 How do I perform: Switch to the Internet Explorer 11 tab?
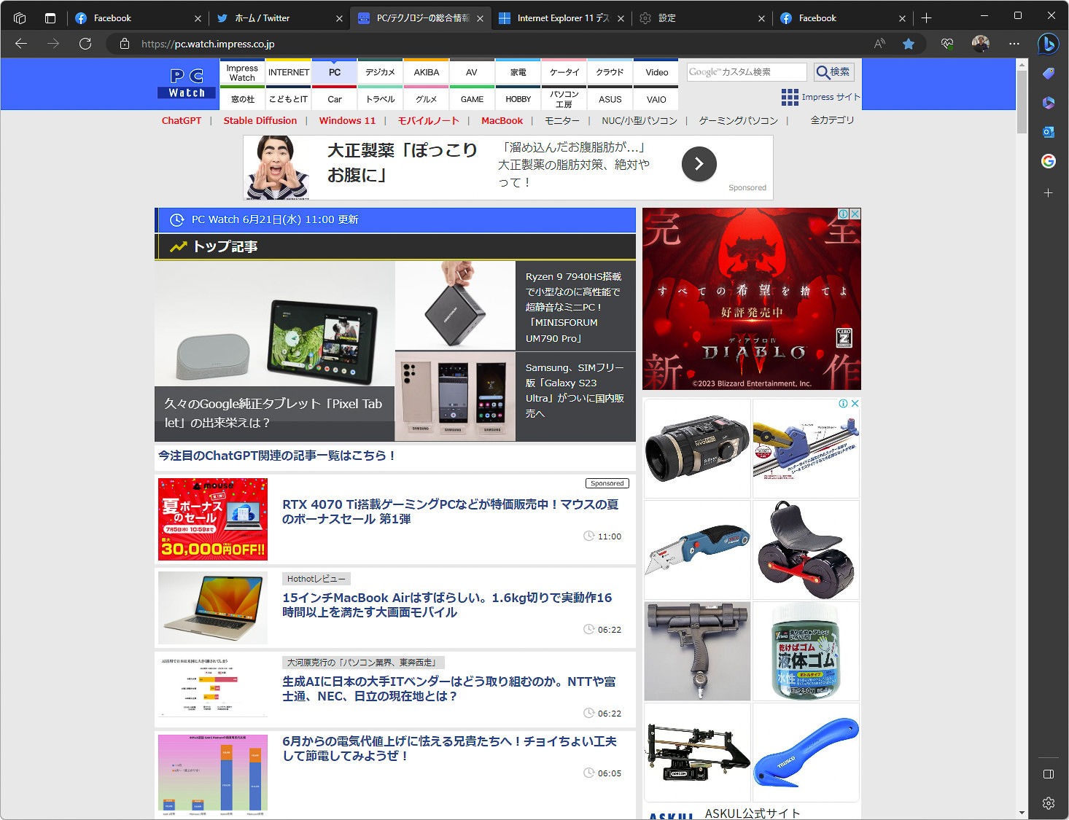tap(561, 18)
